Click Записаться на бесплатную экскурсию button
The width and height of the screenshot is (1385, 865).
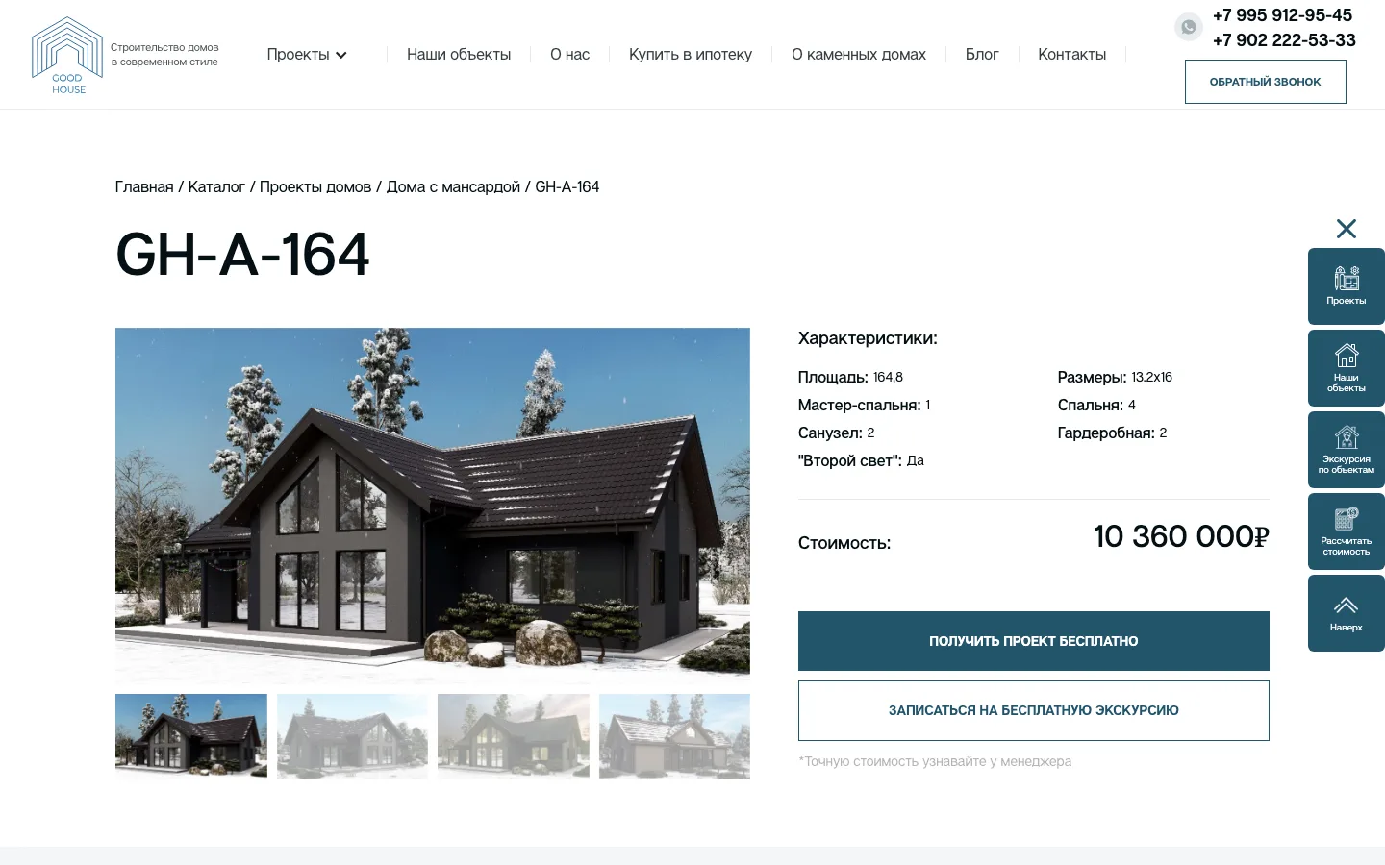click(1034, 710)
